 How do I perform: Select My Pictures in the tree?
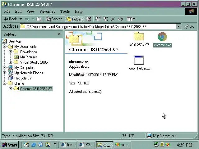29,57
